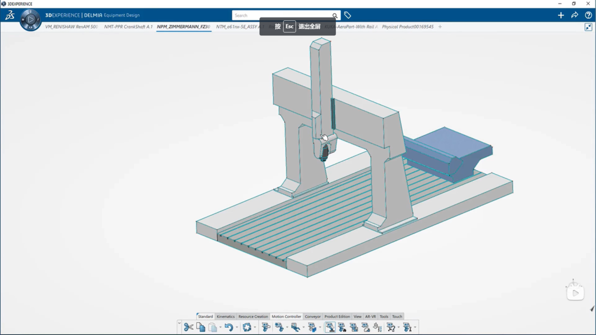Click the robot icon with path symbol
Viewport: 596px width, 335px height.
pyautogui.click(x=391, y=327)
